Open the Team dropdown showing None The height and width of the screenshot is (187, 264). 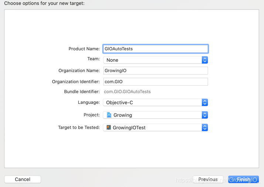click(155, 60)
